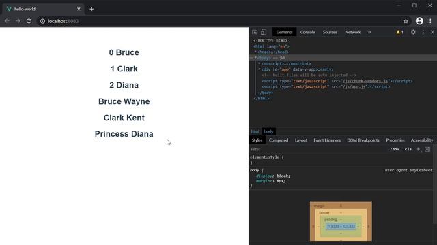Go back to previous page
Viewport: 437px width, 245px height.
pyautogui.click(x=8, y=21)
